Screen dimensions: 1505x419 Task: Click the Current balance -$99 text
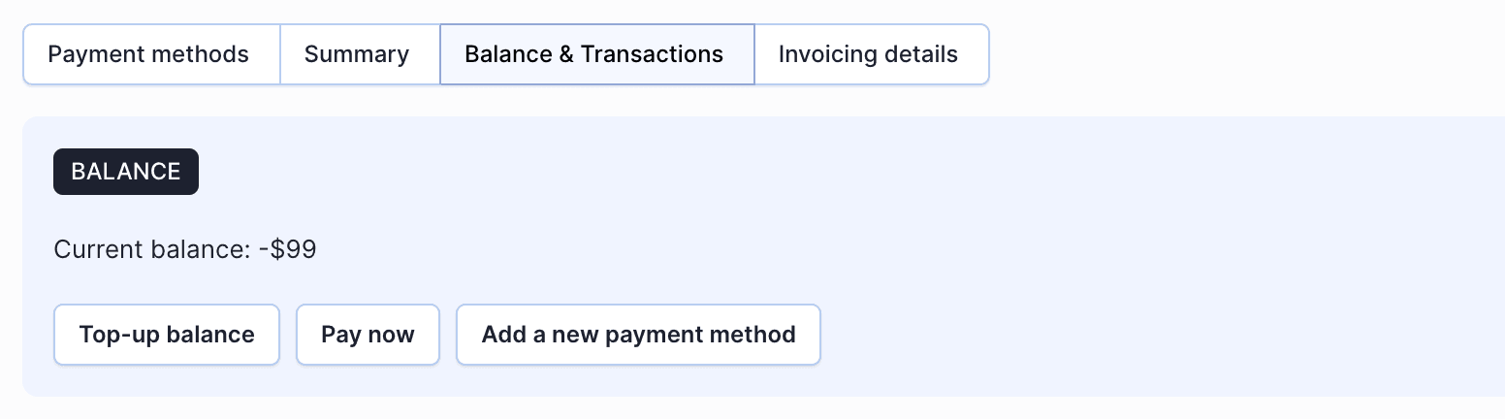[x=184, y=249]
